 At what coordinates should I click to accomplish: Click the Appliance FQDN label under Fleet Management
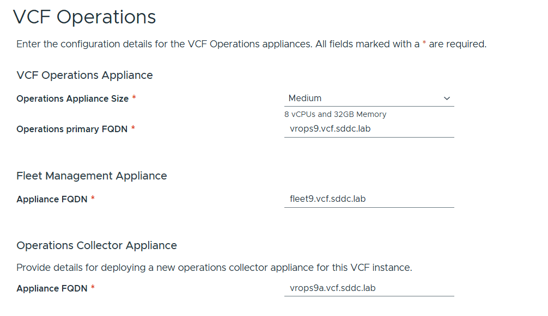tap(52, 199)
